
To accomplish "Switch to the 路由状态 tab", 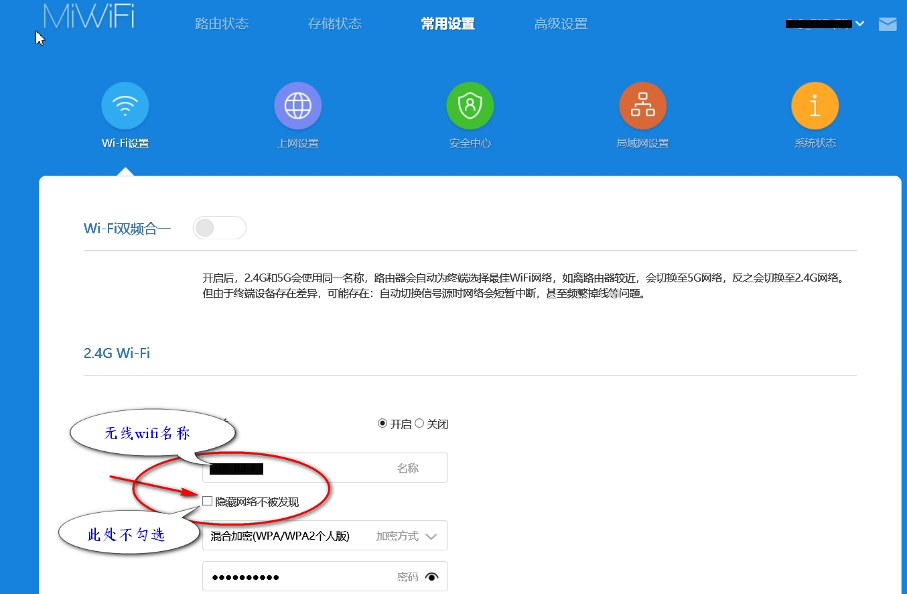I will tap(222, 24).
